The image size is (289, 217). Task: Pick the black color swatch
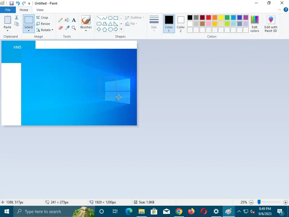(190, 18)
